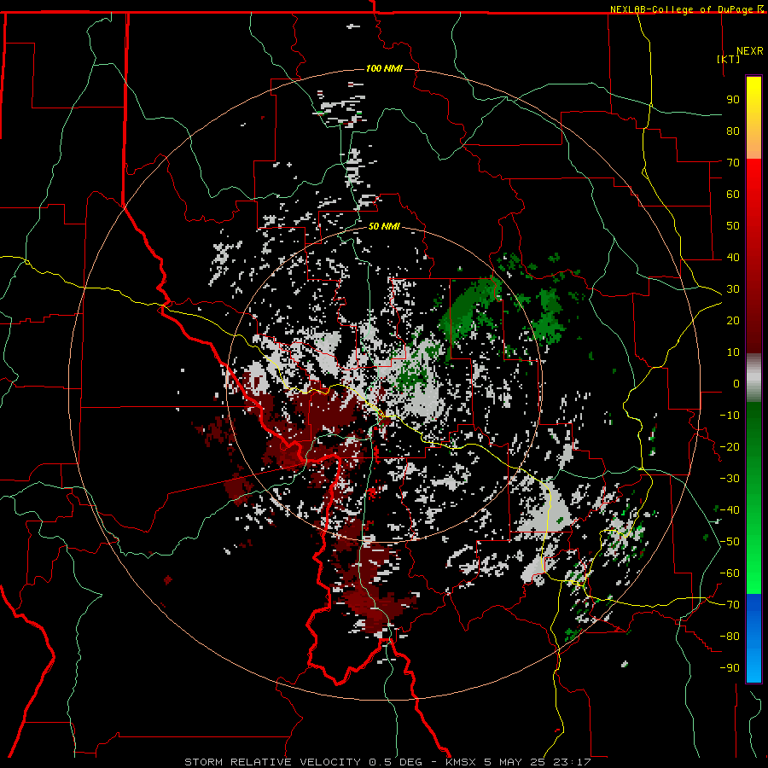Click the KT units label above the color scale
Viewport: 768px width, 768px height.
(x=729, y=59)
